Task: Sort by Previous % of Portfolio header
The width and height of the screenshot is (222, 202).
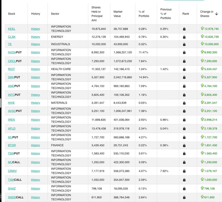Action: point(166,14)
